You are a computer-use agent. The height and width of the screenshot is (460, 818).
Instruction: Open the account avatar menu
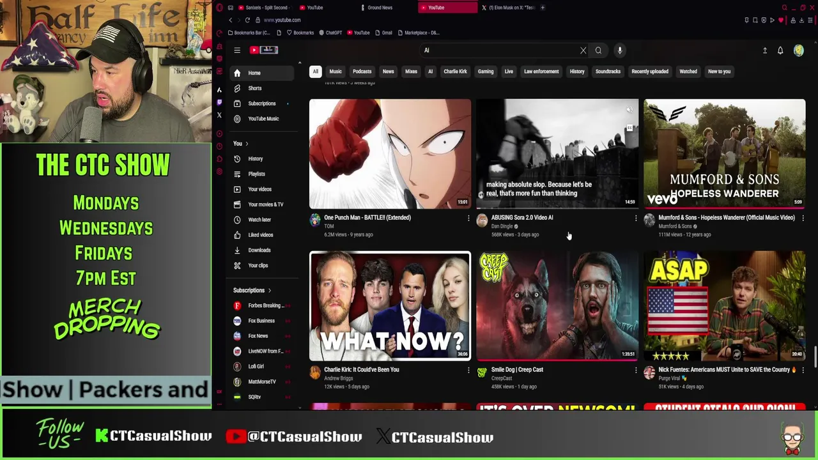[x=799, y=50]
